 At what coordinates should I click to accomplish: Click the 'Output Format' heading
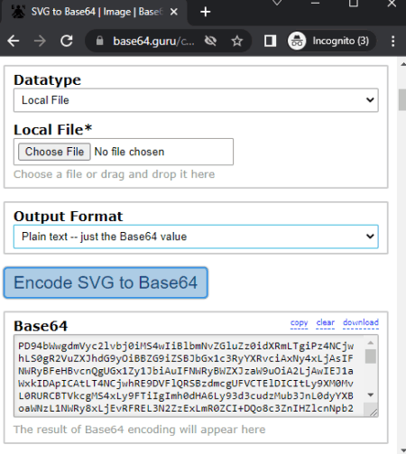click(x=69, y=217)
